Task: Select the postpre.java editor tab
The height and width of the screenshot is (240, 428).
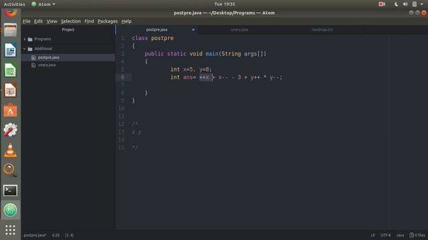Action: click(156, 29)
